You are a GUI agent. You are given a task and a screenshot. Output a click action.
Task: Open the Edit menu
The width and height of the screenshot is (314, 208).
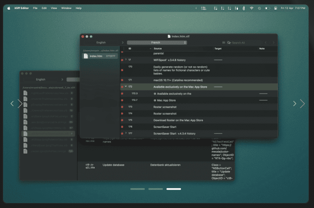point(44,8)
